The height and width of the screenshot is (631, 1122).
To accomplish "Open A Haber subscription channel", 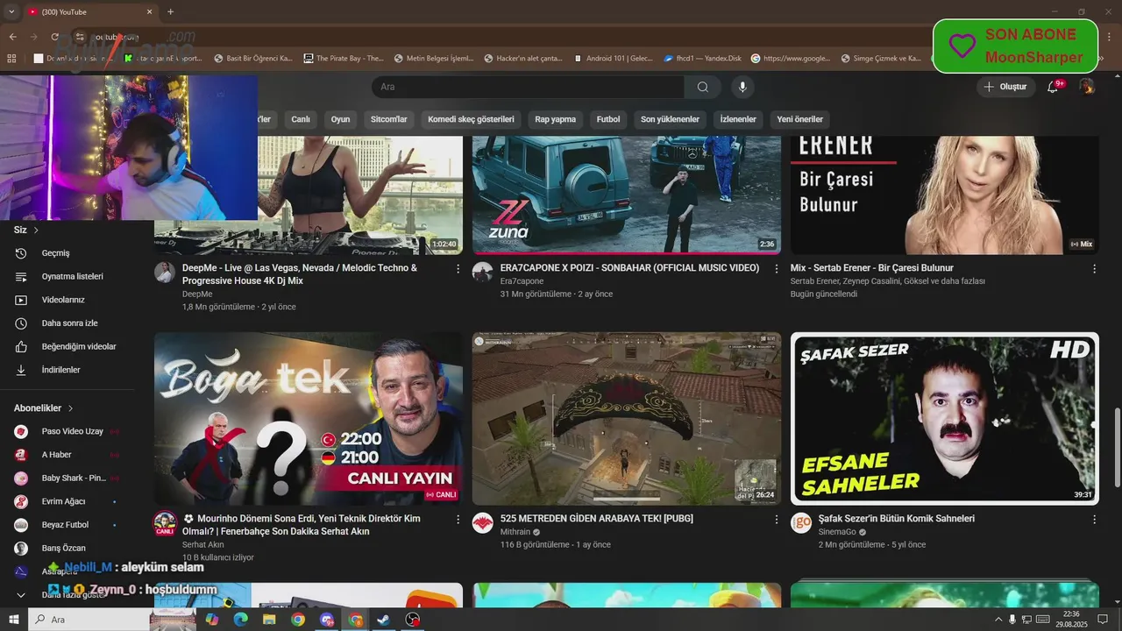I will tap(67, 455).
